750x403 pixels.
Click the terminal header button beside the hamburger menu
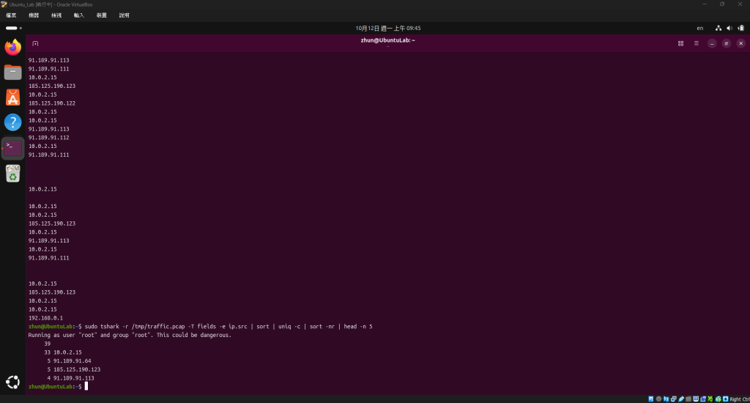680,43
